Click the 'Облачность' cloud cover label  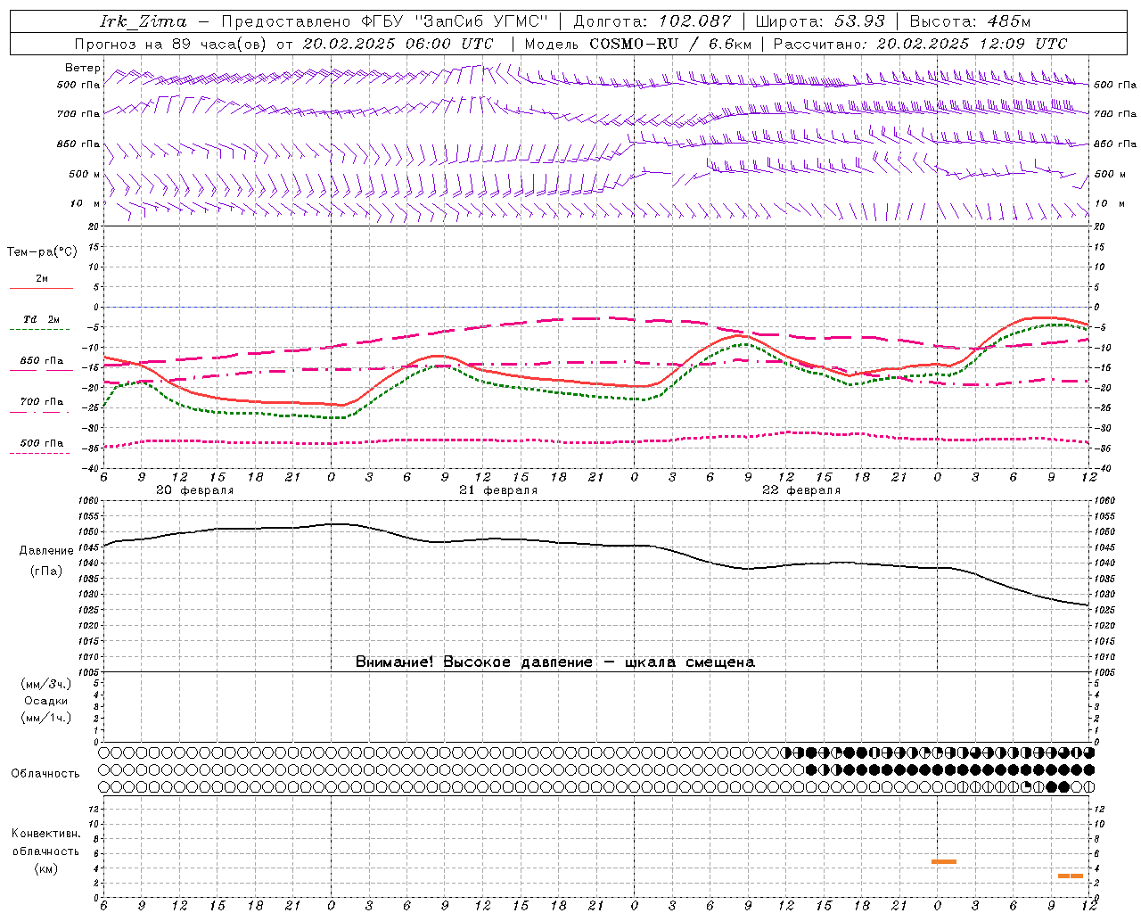tap(45, 774)
